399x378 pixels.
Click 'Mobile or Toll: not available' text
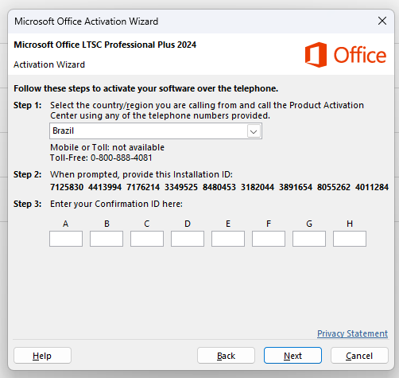[x=107, y=147]
